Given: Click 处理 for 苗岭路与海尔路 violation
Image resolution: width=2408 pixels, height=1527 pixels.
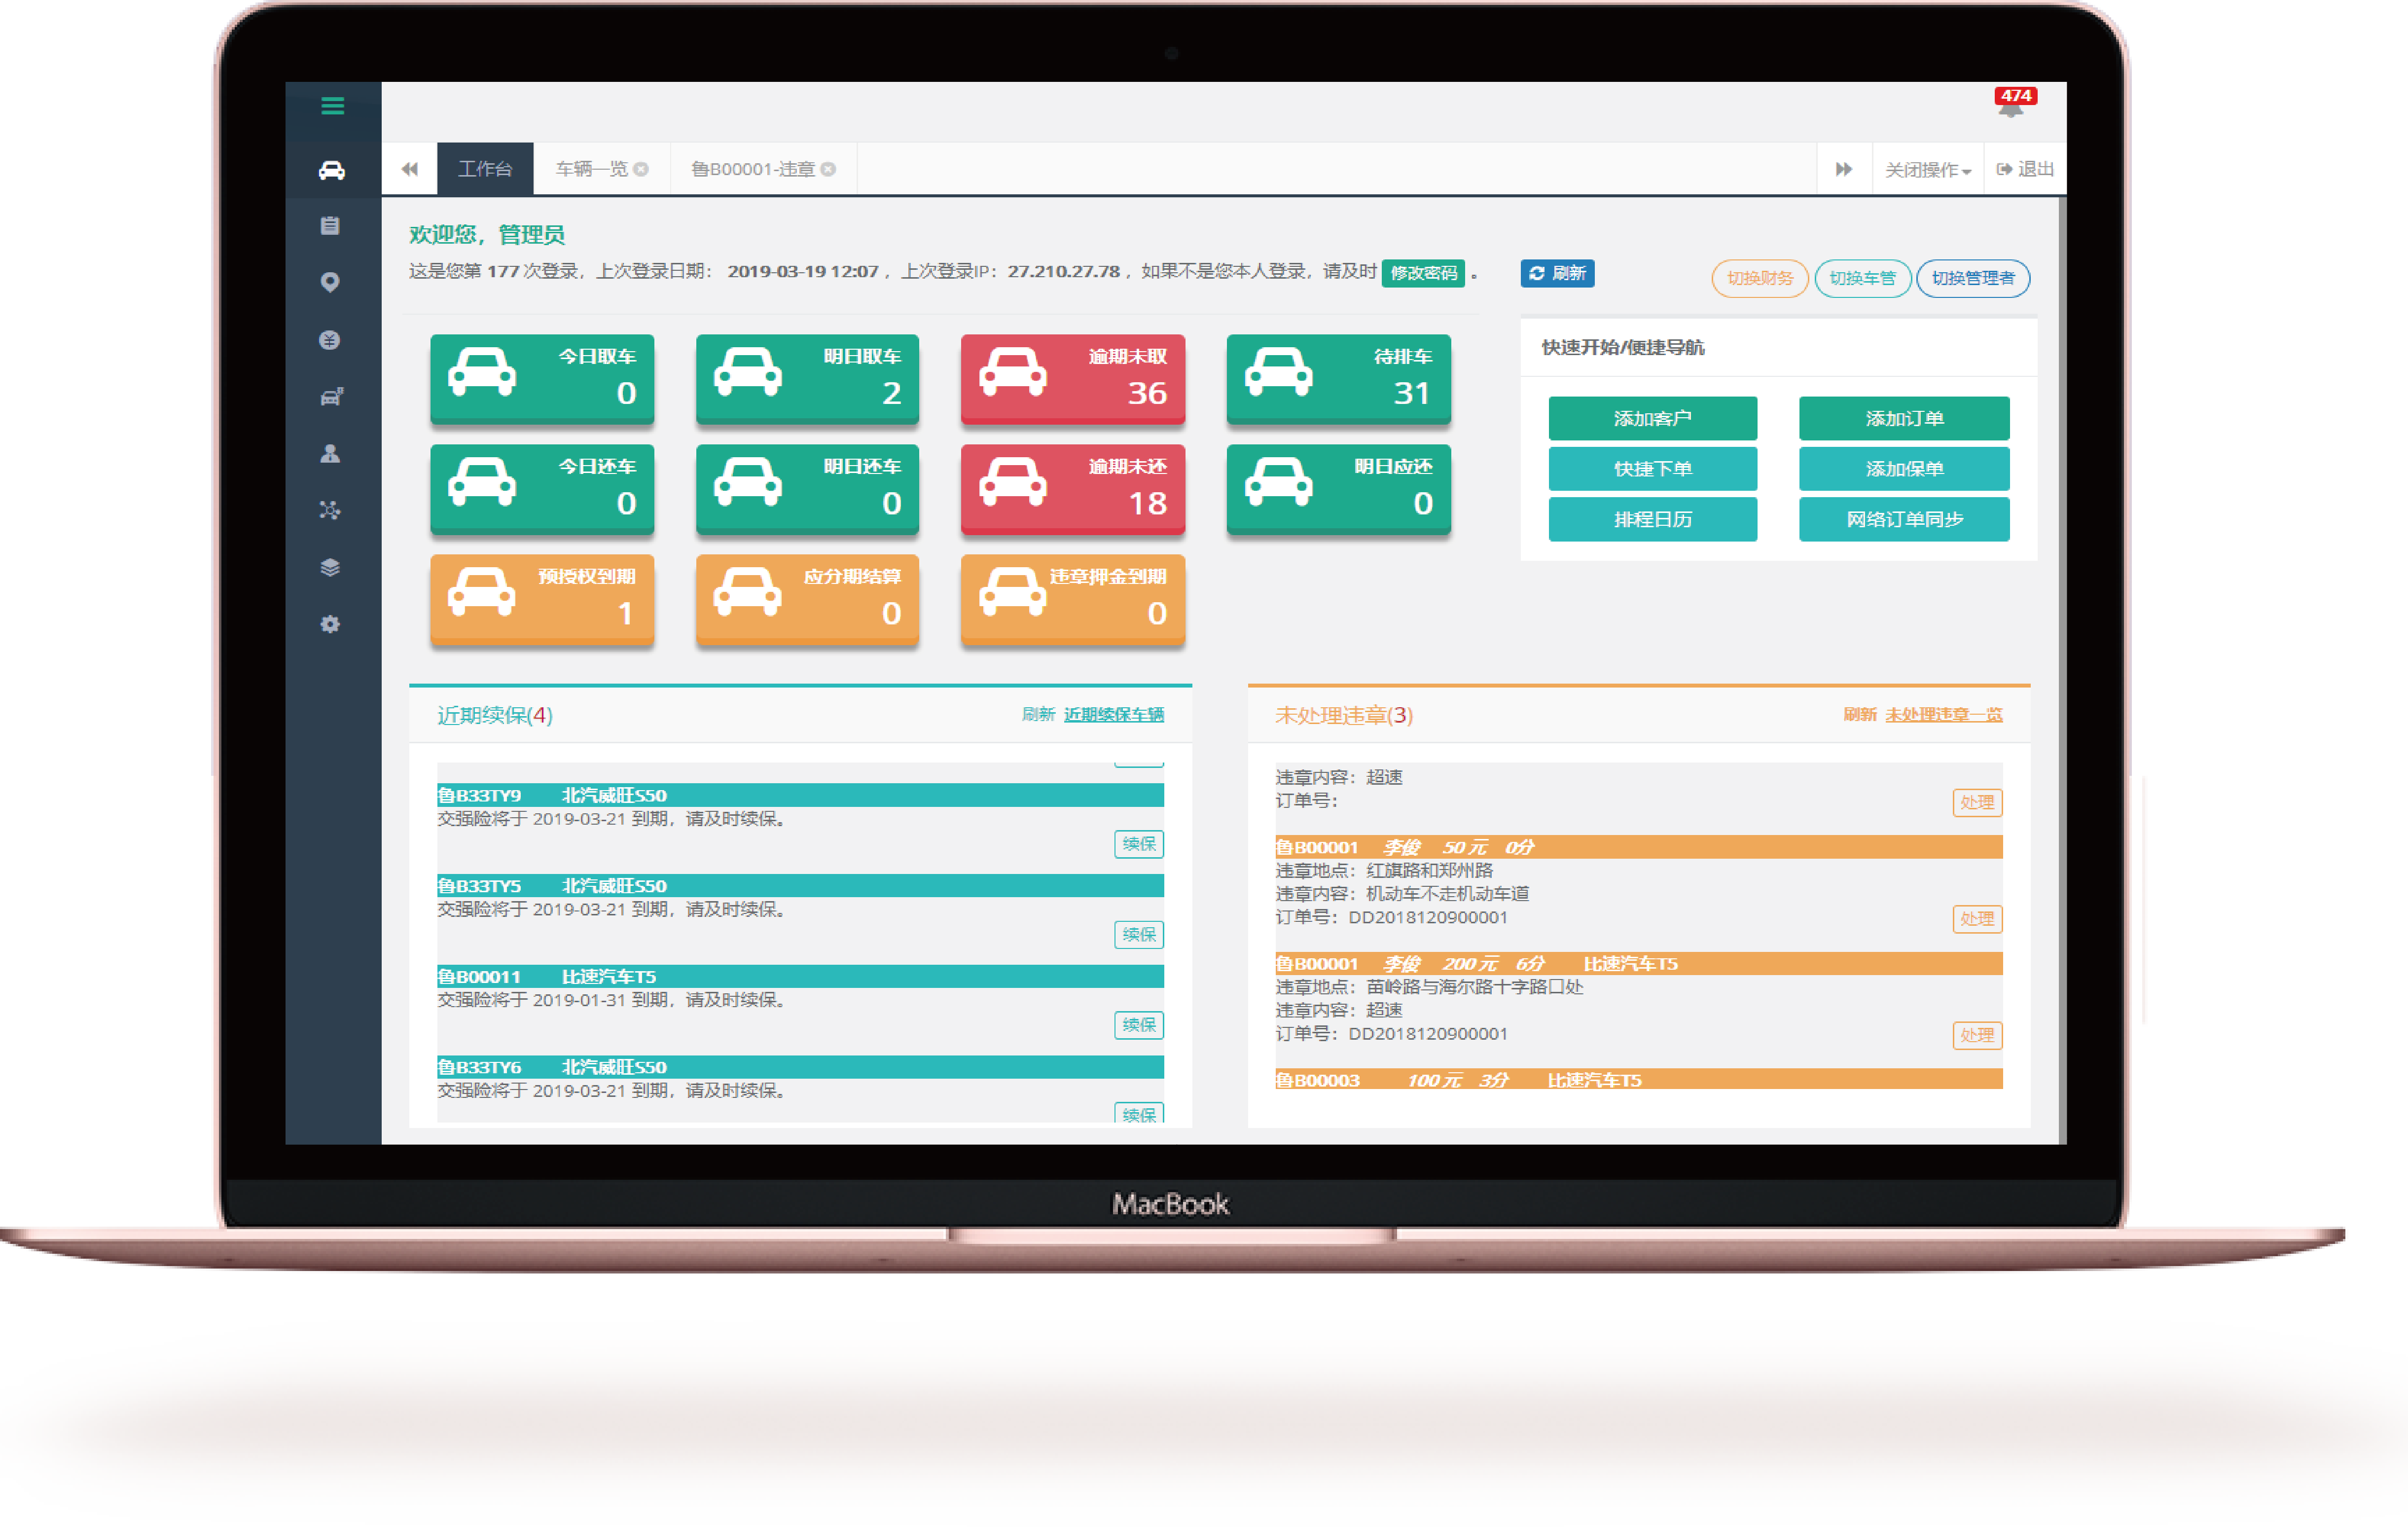Looking at the screenshot, I should [x=1977, y=1035].
